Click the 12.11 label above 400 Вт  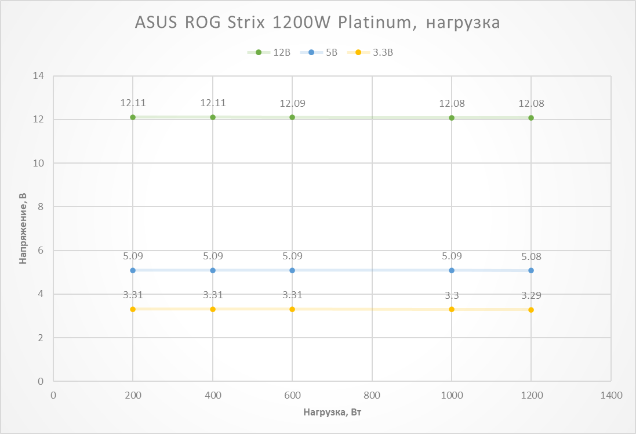point(213,103)
